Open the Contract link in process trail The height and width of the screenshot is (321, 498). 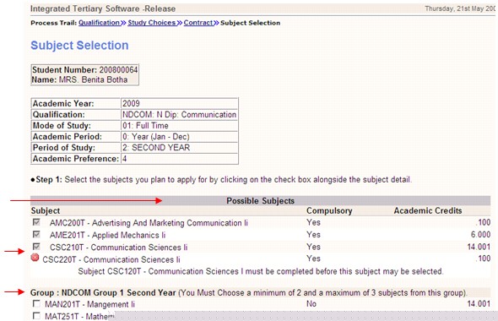click(x=198, y=23)
